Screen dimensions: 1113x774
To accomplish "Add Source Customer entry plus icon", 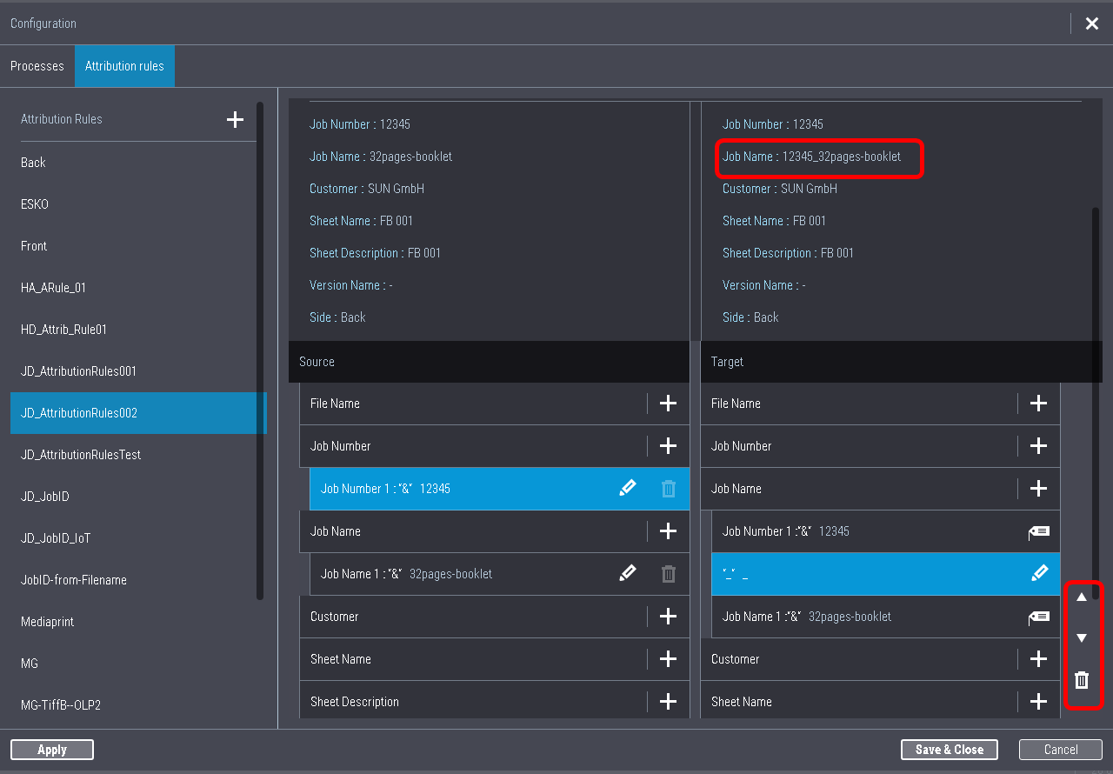I will click(x=668, y=617).
